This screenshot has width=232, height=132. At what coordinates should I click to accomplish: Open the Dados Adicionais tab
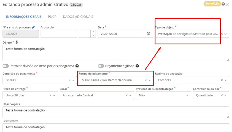click(x=78, y=17)
